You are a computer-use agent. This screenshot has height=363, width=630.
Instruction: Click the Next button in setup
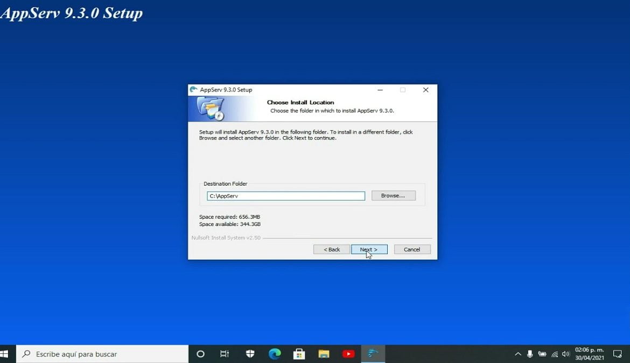(369, 250)
